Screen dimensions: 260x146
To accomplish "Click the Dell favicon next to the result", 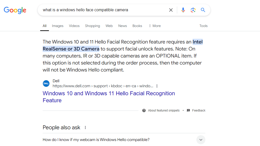I will pos(46,83).
